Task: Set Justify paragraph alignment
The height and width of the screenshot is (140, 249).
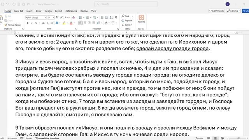Action: pyautogui.click(x=94, y=23)
